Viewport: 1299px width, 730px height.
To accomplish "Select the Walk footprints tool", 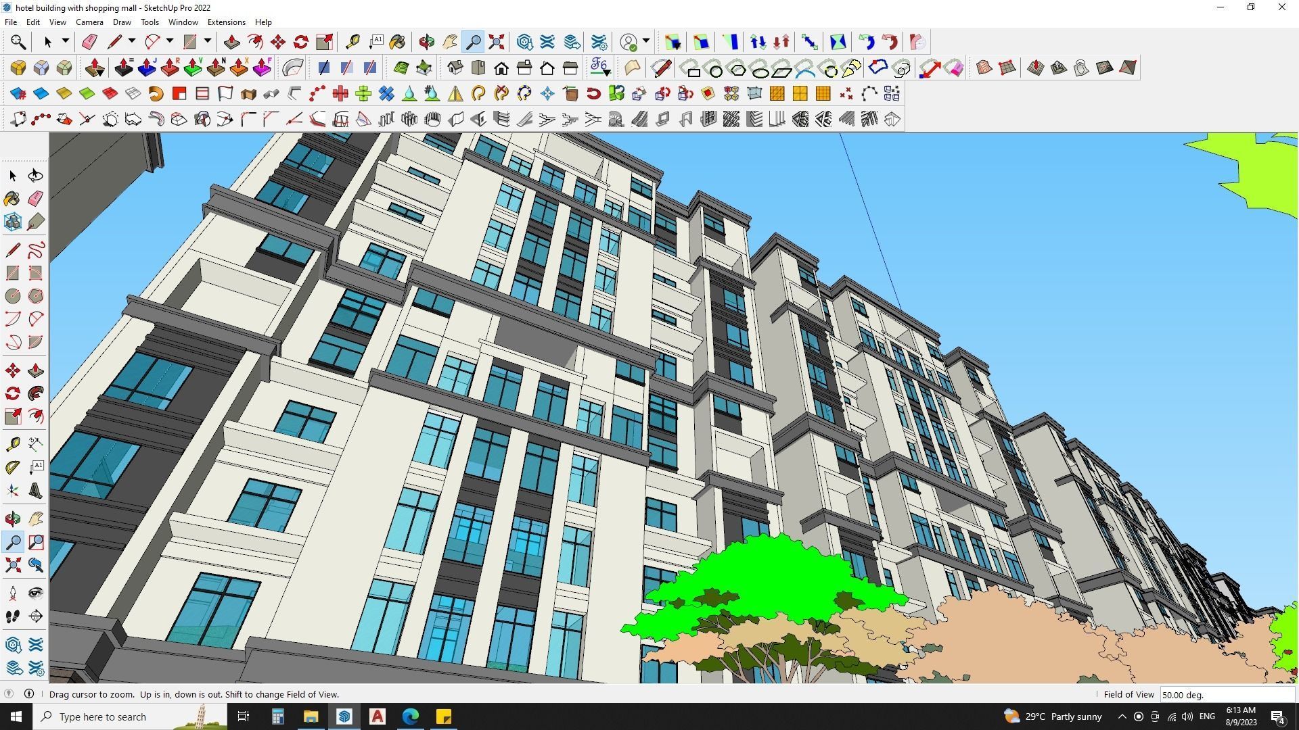I will click(13, 616).
